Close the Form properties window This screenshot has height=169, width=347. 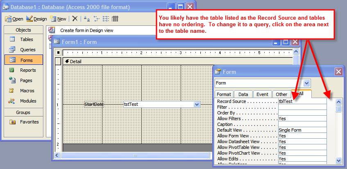tap(339, 72)
